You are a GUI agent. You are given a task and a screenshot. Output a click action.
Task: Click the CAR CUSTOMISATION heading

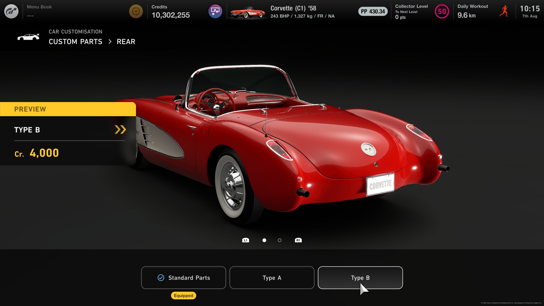pos(75,32)
